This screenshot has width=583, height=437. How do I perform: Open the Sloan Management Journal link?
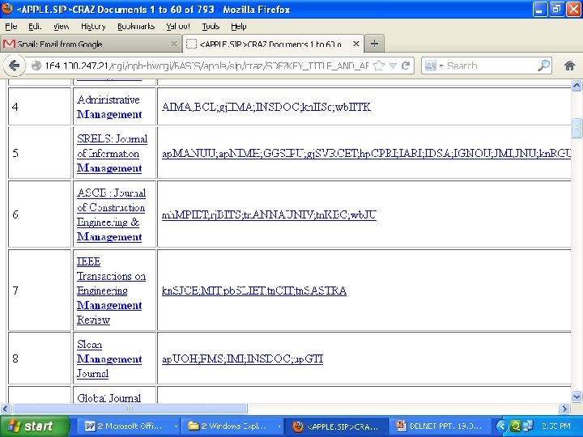pos(109,359)
